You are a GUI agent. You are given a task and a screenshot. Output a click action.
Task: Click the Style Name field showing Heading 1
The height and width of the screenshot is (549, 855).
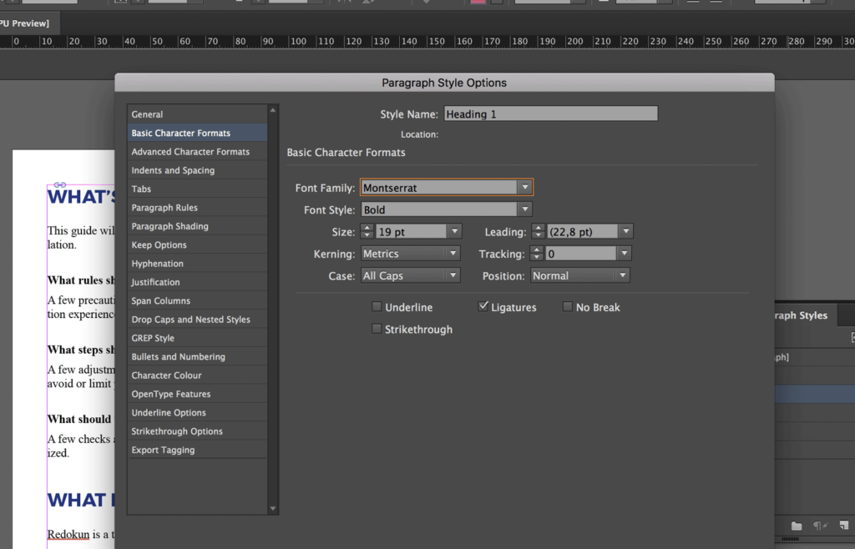(550, 113)
